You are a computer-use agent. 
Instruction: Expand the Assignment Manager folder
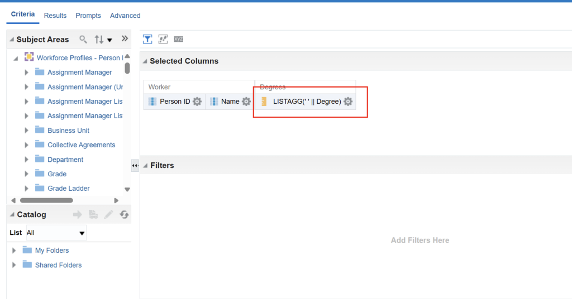pyautogui.click(x=26, y=73)
